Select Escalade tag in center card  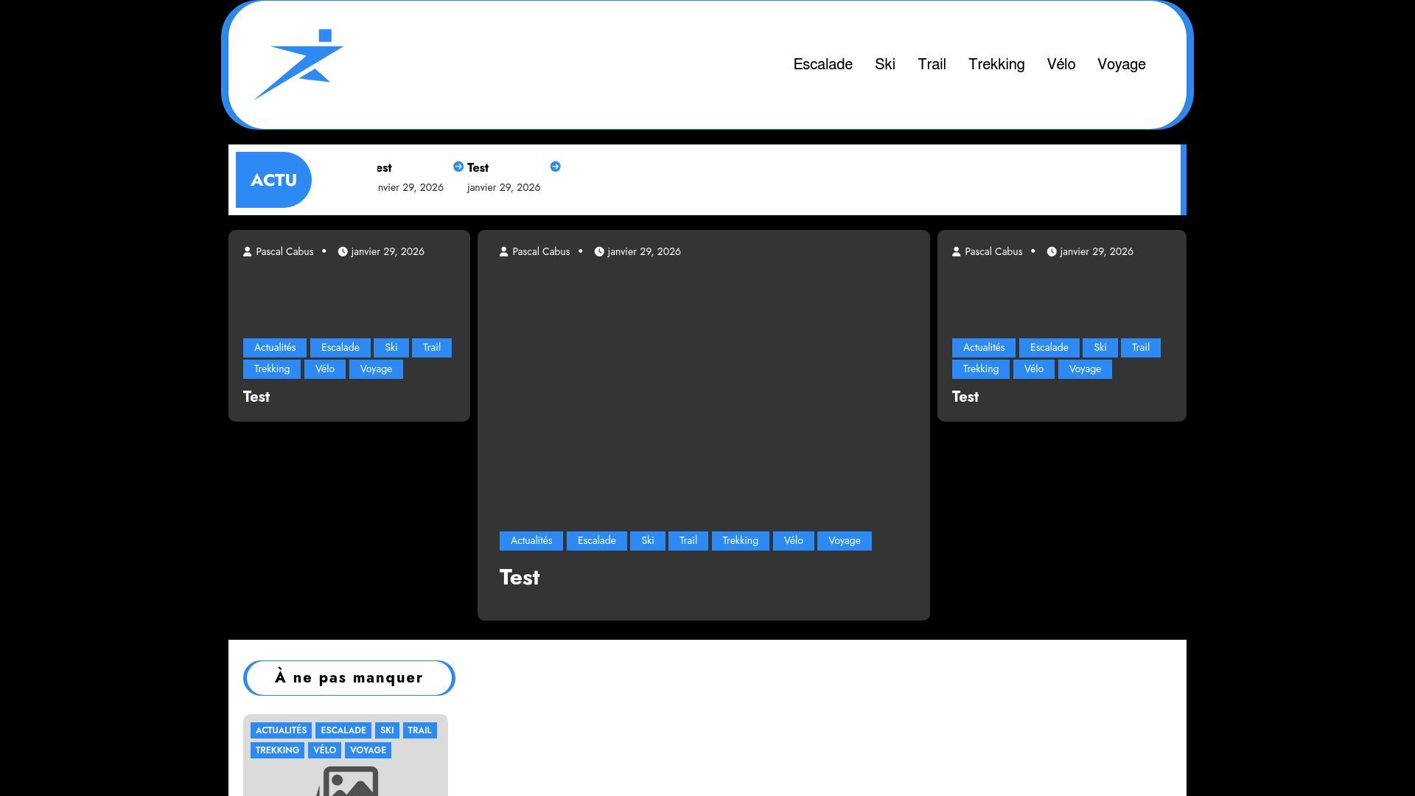[597, 541]
